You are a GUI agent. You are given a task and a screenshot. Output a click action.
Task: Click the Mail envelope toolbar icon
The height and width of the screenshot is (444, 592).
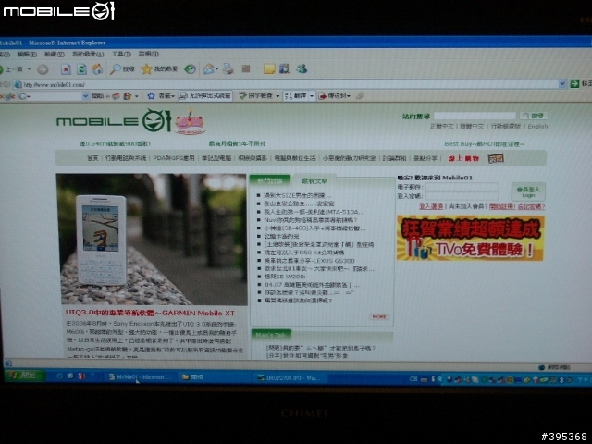click(x=208, y=68)
